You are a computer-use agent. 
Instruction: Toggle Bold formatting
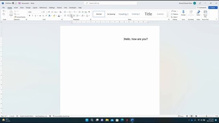point(29,16)
